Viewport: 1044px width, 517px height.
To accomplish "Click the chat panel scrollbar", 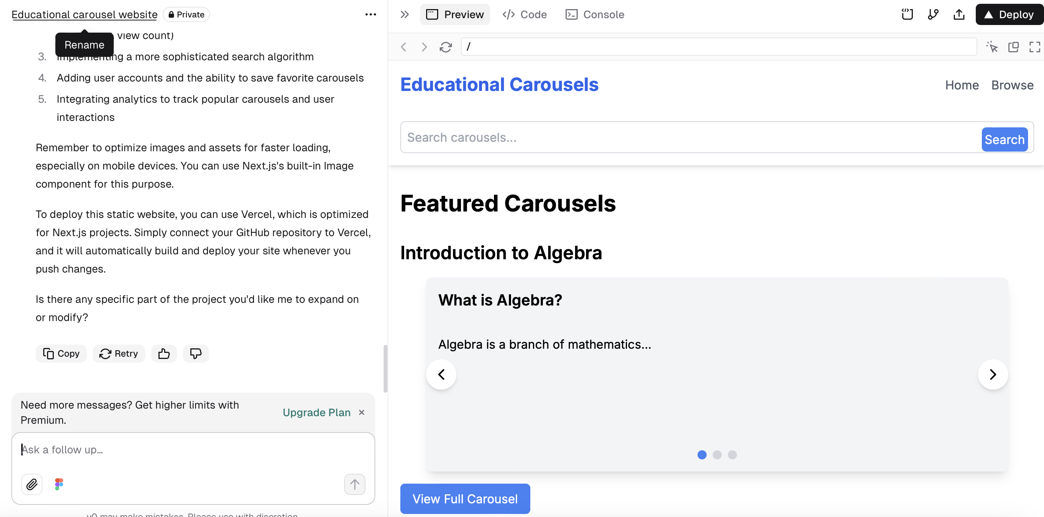I will [x=385, y=368].
